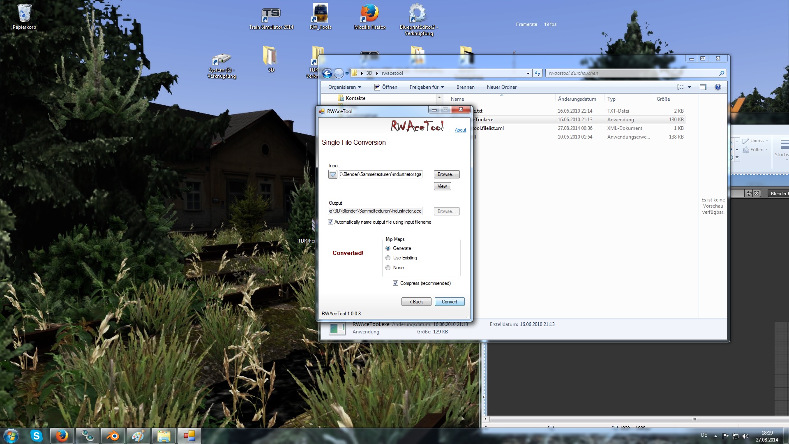Click the Explorer back navigation arrow
The image size is (789, 444).
[x=327, y=73]
